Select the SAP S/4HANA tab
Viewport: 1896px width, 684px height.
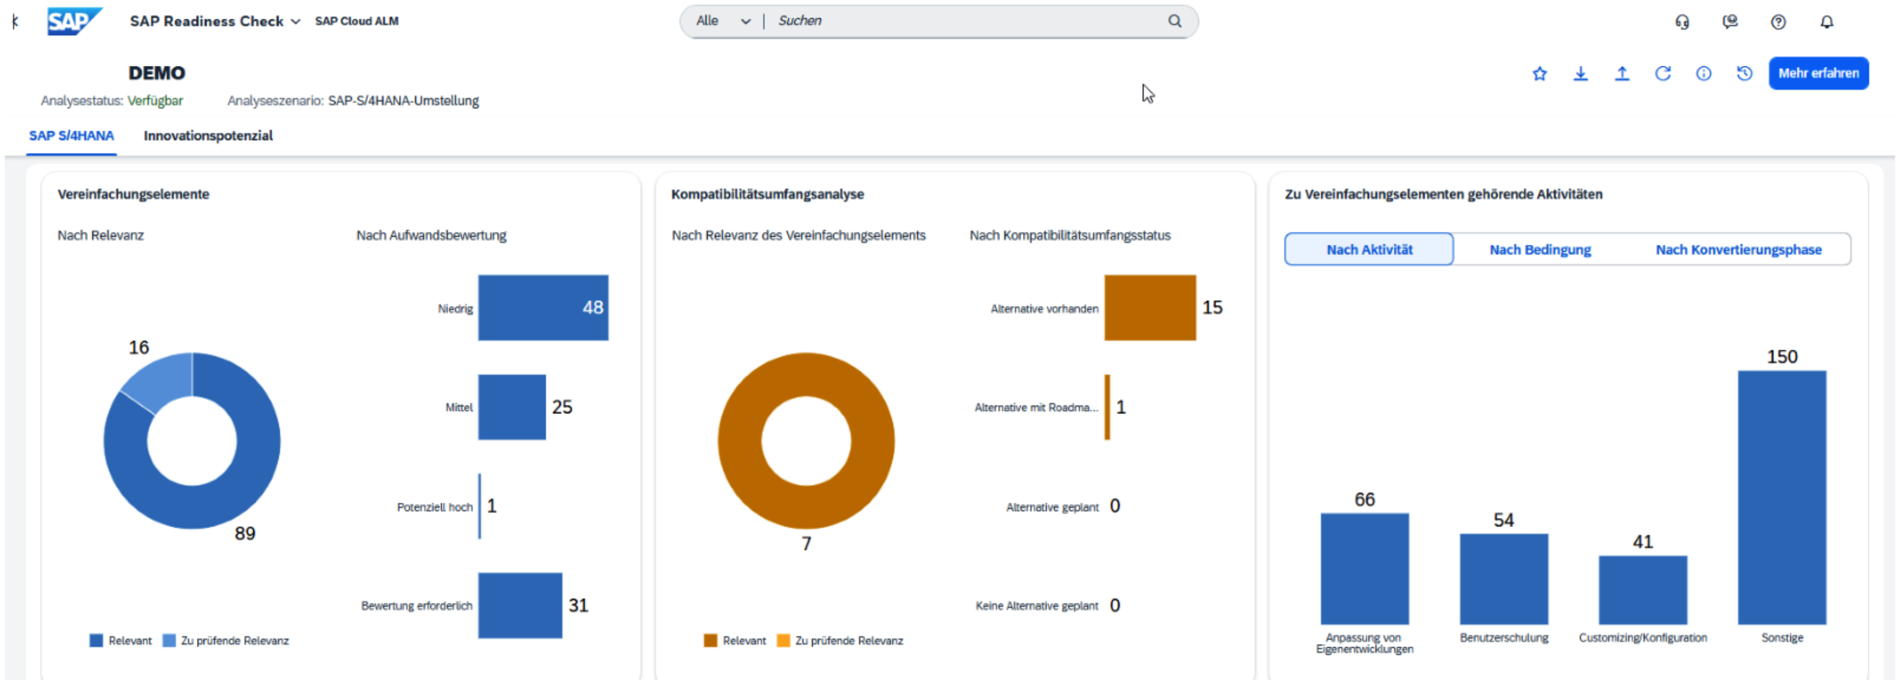click(71, 136)
